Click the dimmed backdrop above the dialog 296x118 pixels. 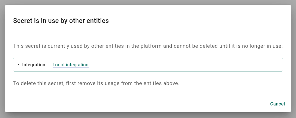point(148,2)
